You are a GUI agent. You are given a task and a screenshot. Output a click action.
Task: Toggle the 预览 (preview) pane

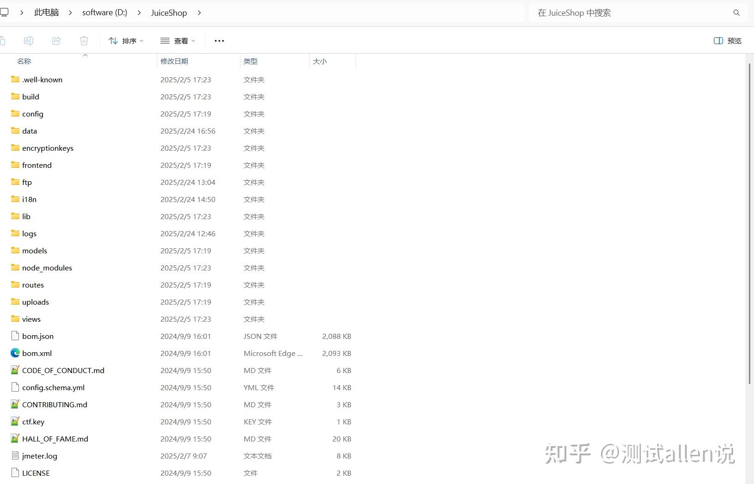(728, 41)
